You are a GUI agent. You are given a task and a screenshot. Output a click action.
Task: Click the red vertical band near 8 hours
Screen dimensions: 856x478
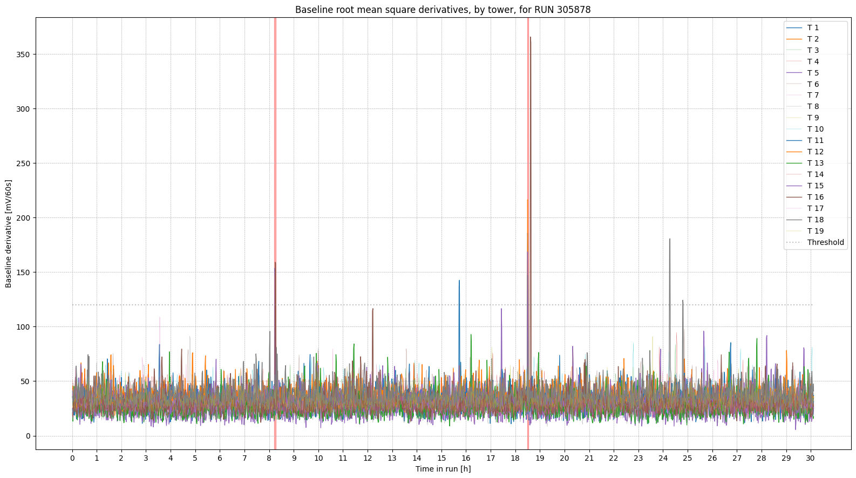(275, 162)
